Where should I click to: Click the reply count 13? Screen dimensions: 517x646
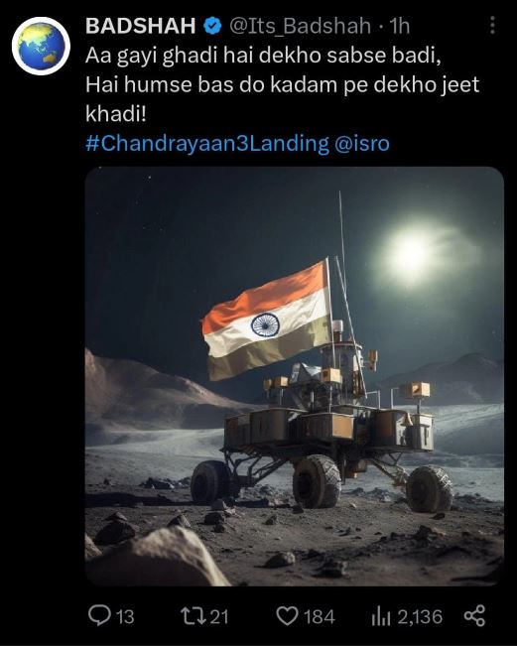click(x=125, y=617)
